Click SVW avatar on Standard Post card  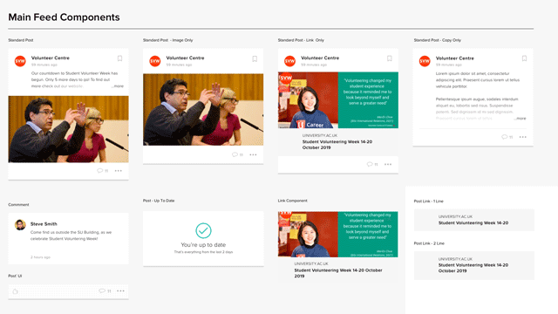pyautogui.click(x=20, y=61)
